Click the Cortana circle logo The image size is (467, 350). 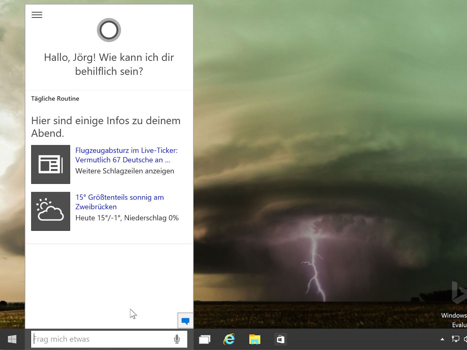click(x=109, y=30)
